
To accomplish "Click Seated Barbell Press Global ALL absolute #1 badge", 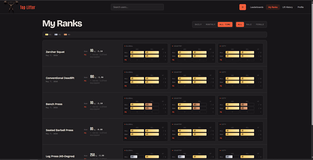I will pos(137,131).
